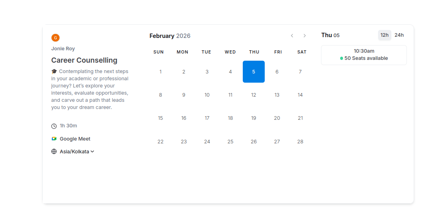This screenshot has height=218, width=446.
Task: Pick the 10th of February
Action: [207, 95]
